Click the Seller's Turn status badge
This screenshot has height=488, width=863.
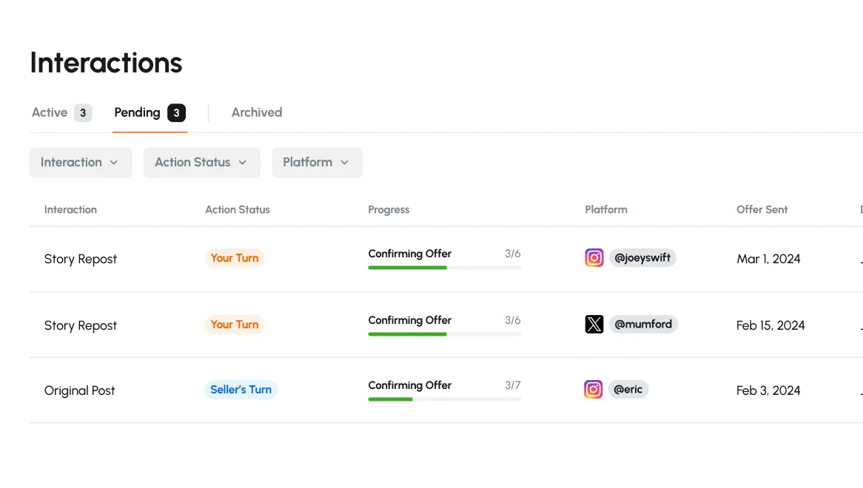pos(241,390)
